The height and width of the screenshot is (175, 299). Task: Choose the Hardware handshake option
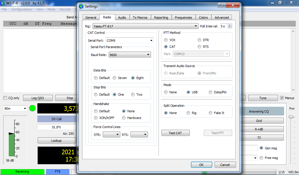(x=124, y=118)
